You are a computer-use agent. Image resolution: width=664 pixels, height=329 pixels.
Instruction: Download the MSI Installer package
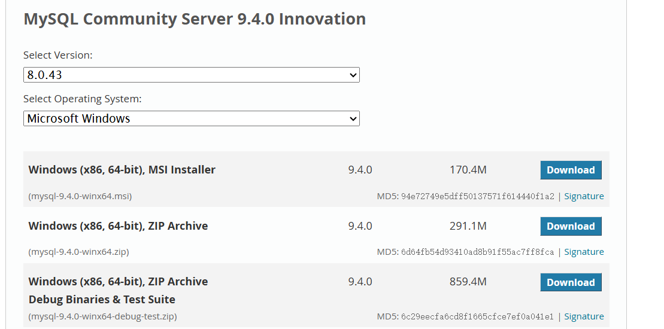coord(571,170)
